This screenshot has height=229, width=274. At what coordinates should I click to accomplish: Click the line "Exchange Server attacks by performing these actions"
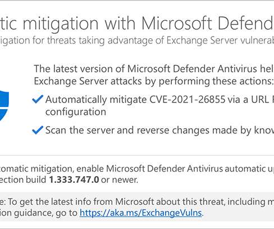point(153,81)
